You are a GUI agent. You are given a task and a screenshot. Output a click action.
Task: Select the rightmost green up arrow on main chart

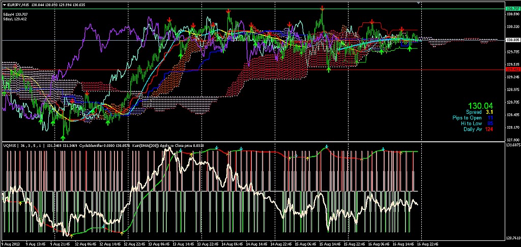410,48
